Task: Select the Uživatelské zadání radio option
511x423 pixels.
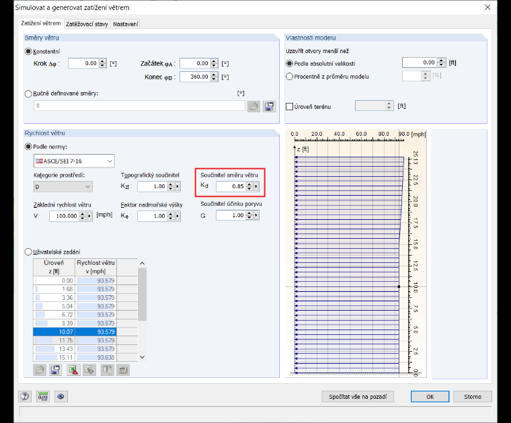Action: 28,252
